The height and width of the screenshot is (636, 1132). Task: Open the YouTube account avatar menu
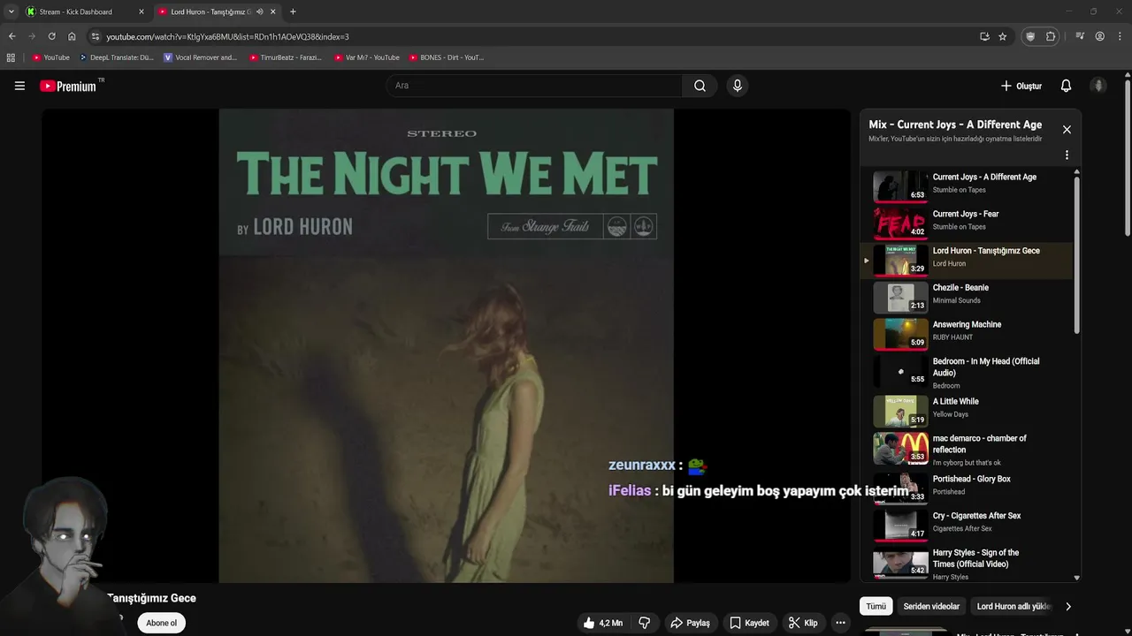pyautogui.click(x=1098, y=86)
